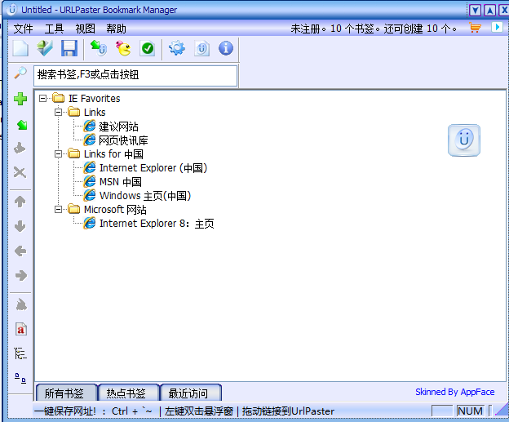Click the title bar down-arrow button

click(x=475, y=11)
